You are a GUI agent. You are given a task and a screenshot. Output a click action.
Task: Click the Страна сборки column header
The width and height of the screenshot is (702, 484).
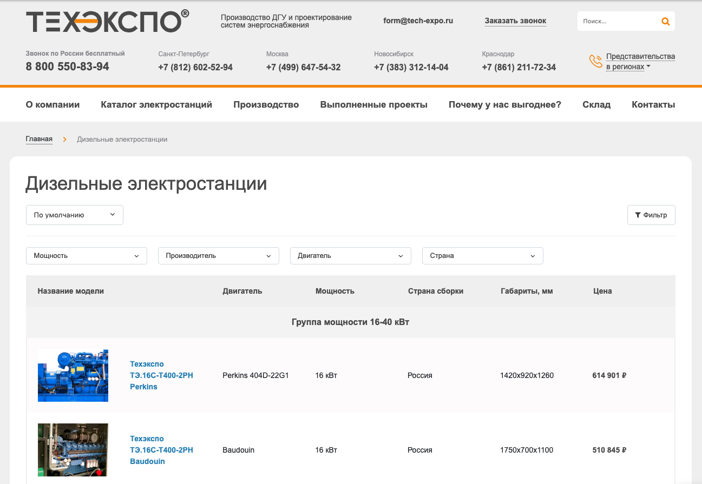436,291
